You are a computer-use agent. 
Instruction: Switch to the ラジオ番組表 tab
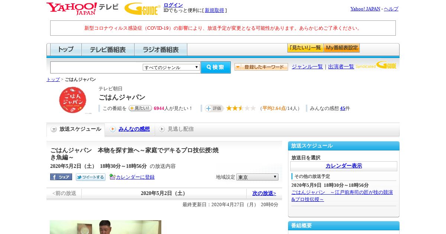[161, 49]
